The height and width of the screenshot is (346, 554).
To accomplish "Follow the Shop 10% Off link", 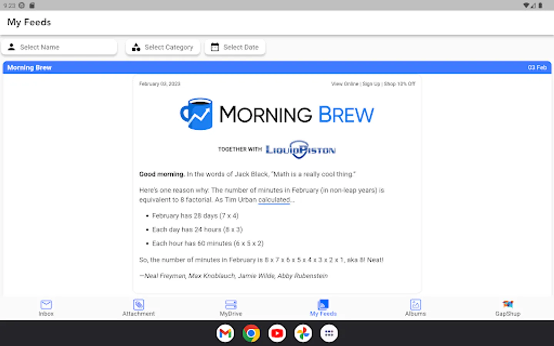I will click(x=399, y=84).
